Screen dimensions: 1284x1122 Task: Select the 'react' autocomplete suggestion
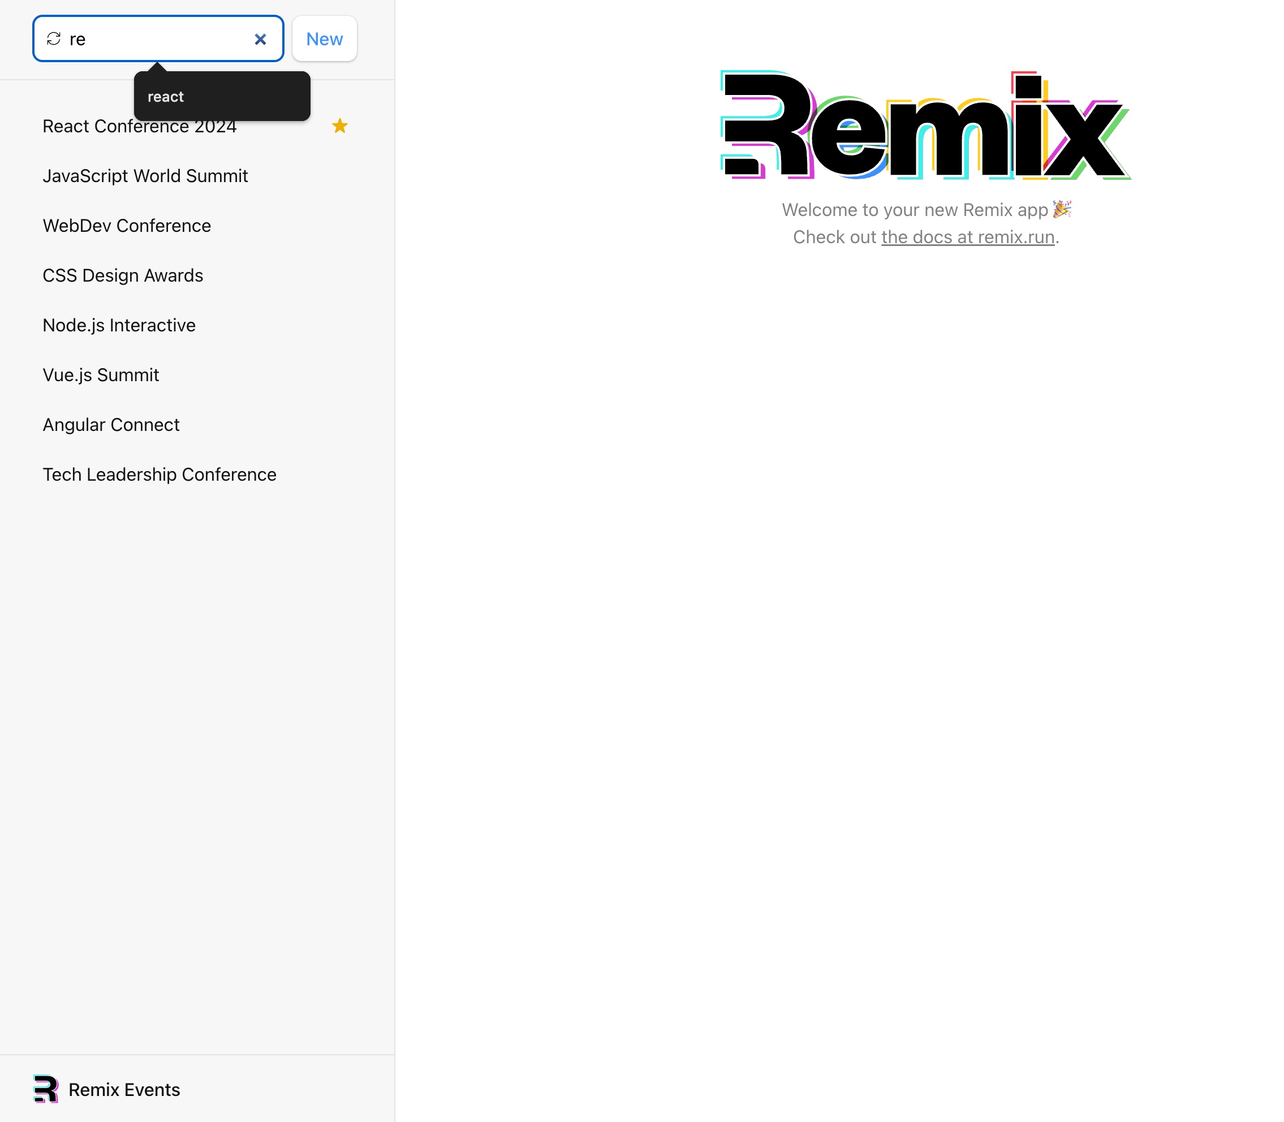coord(222,96)
